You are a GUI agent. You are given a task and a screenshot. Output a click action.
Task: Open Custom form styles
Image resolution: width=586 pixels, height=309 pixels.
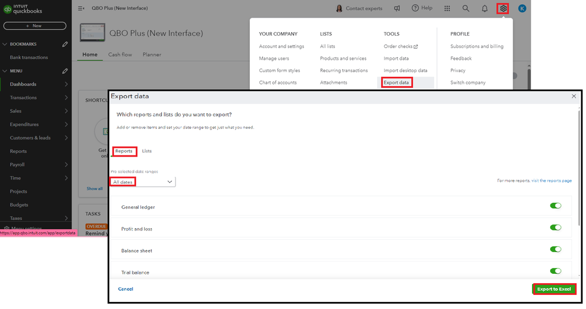tap(280, 70)
